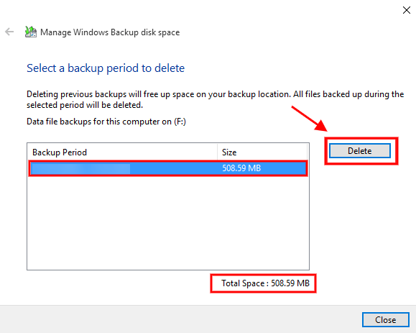Sort by the Size column header

(x=262, y=152)
